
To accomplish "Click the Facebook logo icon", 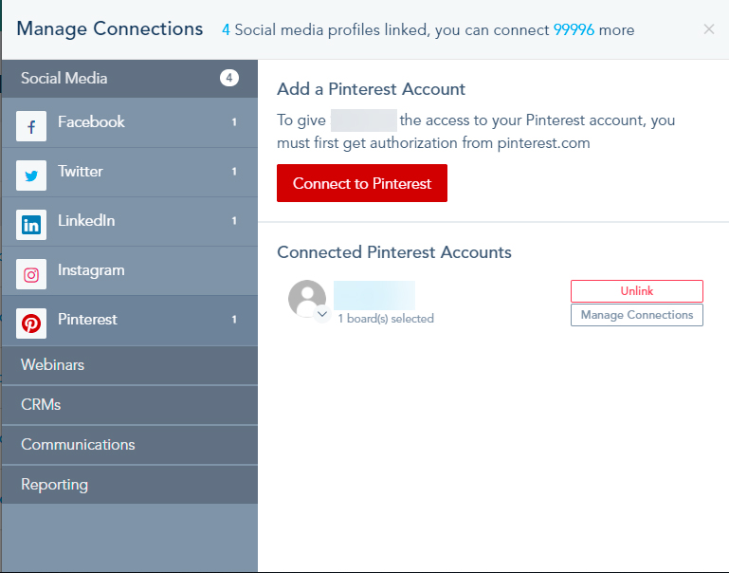I will [31, 126].
